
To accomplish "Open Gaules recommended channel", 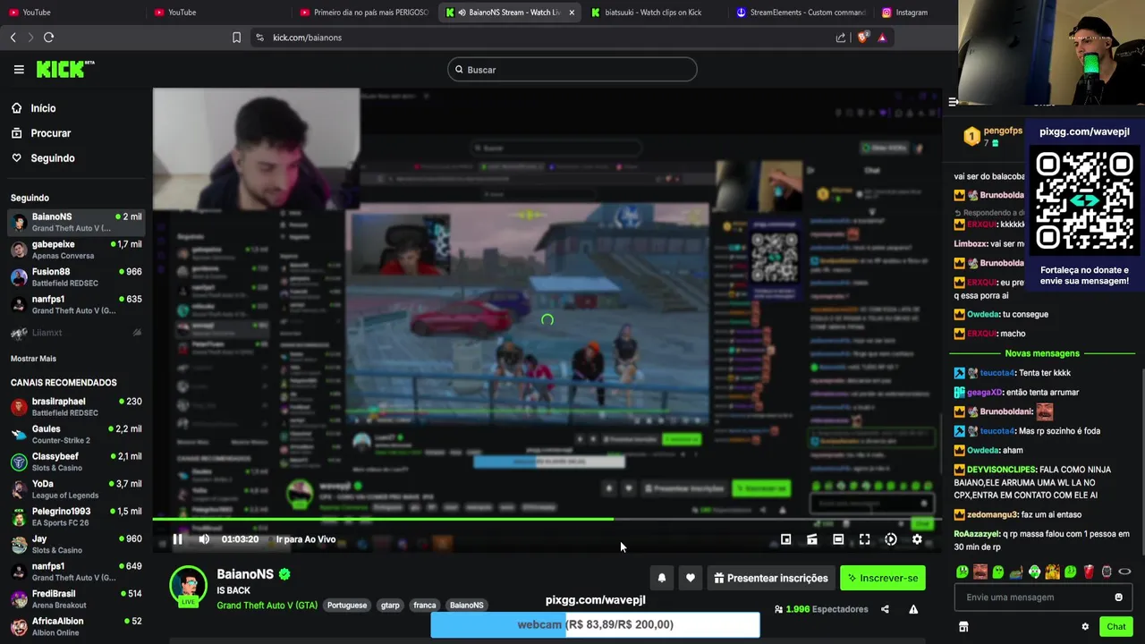I will [76, 435].
